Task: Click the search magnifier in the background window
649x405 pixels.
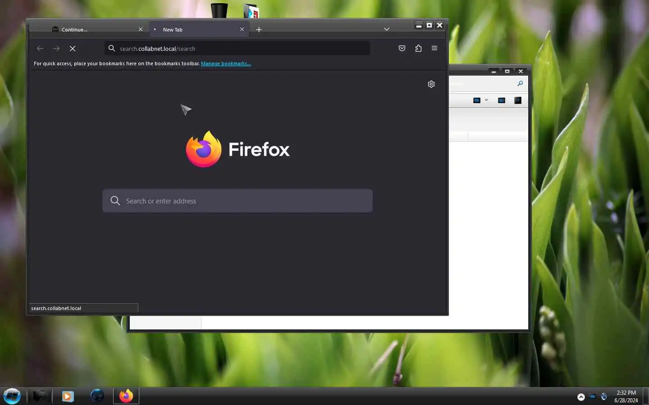Action: [520, 83]
